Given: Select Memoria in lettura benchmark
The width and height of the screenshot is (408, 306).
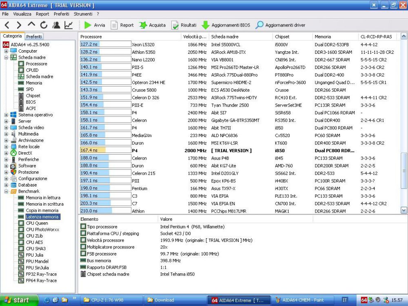Looking at the screenshot, I should (x=43, y=197).
